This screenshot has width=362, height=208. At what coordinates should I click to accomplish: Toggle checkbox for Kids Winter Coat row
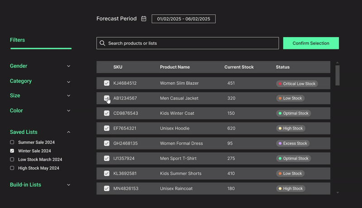tap(107, 113)
